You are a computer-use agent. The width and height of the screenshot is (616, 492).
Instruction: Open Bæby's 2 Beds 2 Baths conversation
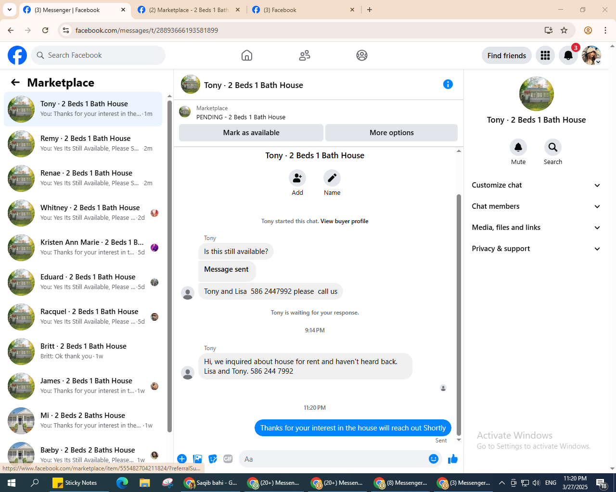tap(83, 455)
